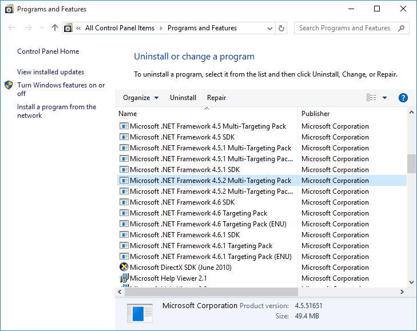This screenshot has width=417, height=331.
Task: Click vertical scrollbar down arrow
Action: pos(411,282)
